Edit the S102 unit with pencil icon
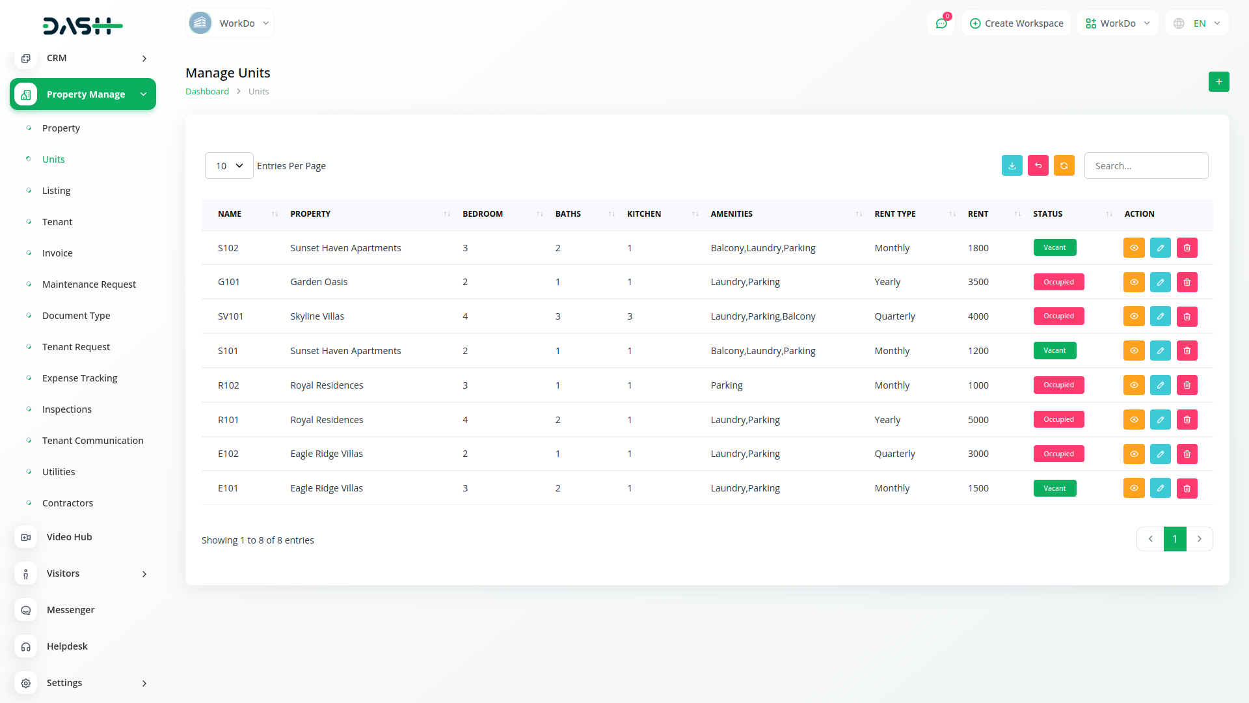Image resolution: width=1249 pixels, height=703 pixels. 1160,248
